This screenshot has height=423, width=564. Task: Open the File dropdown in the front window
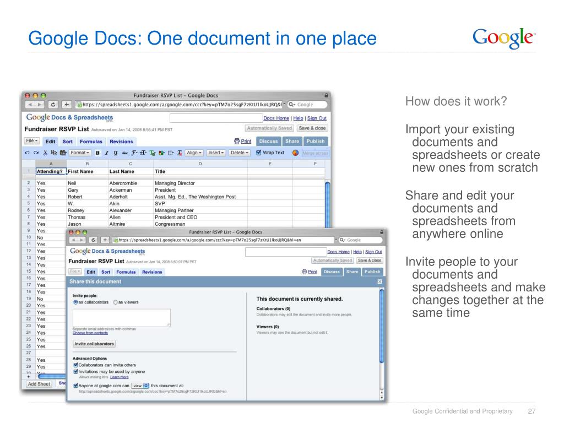click(75, 271)
